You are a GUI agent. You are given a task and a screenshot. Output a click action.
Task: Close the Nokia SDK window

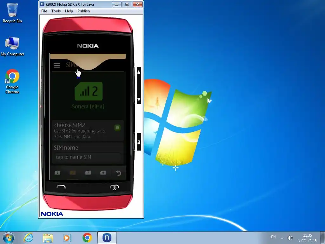[137, 4]
